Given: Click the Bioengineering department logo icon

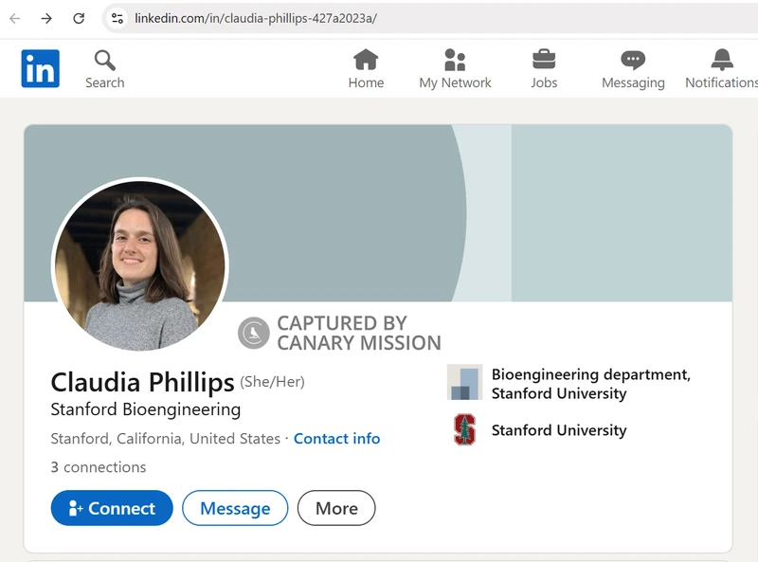Looking at the screenshot, I should (464, 383).
